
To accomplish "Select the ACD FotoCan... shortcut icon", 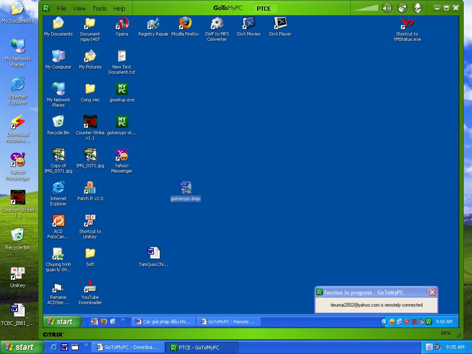I will pyautogui.click(x=59, y=226).
